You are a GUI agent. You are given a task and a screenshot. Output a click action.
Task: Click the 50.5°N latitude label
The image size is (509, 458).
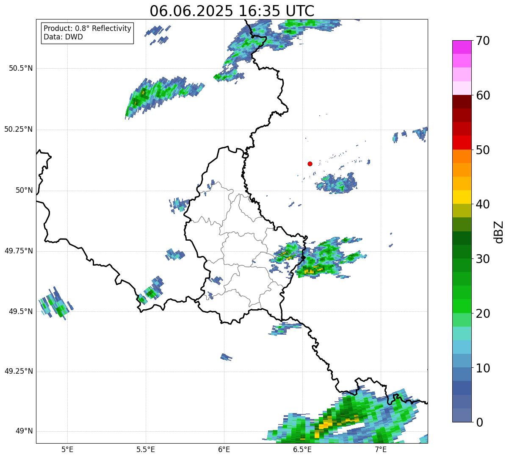tap(20, 68)
